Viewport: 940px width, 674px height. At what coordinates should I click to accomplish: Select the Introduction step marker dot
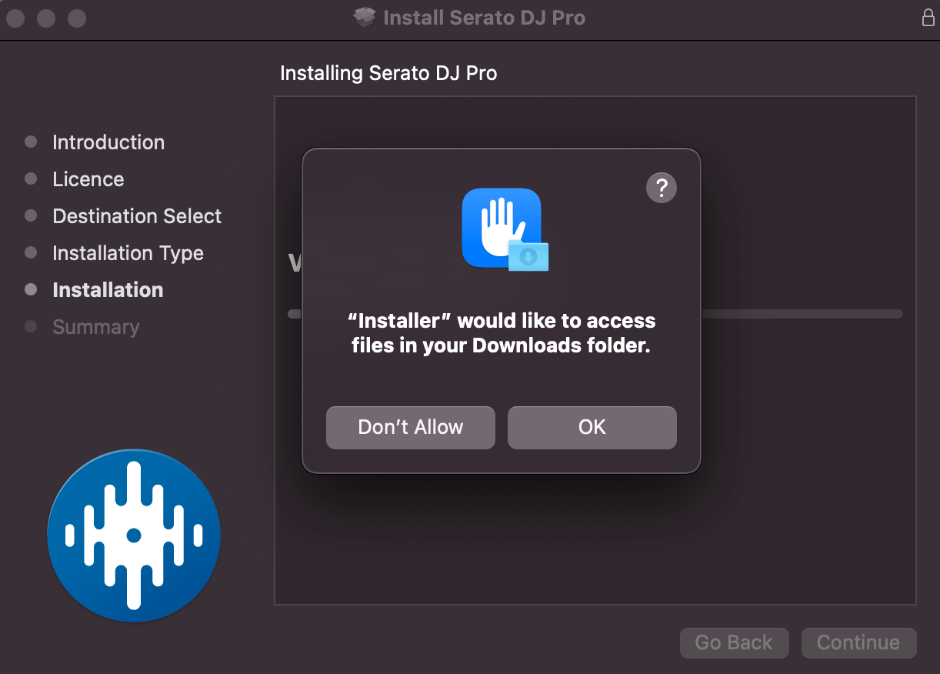pos(31,142)
